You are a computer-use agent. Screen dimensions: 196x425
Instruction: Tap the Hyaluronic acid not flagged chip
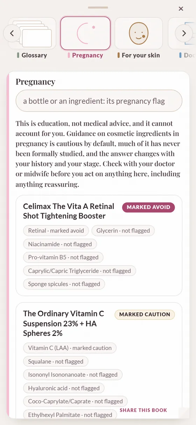pos(64,388)
